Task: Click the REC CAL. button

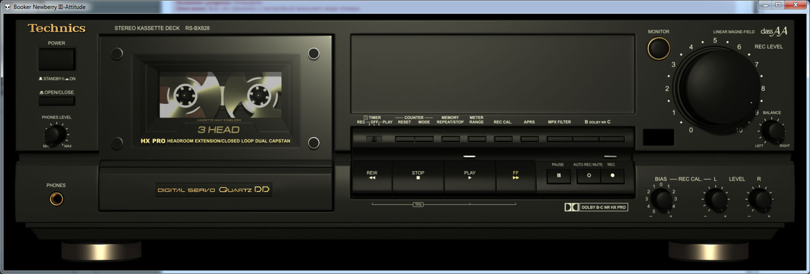Action: click(x=503, y=139)
